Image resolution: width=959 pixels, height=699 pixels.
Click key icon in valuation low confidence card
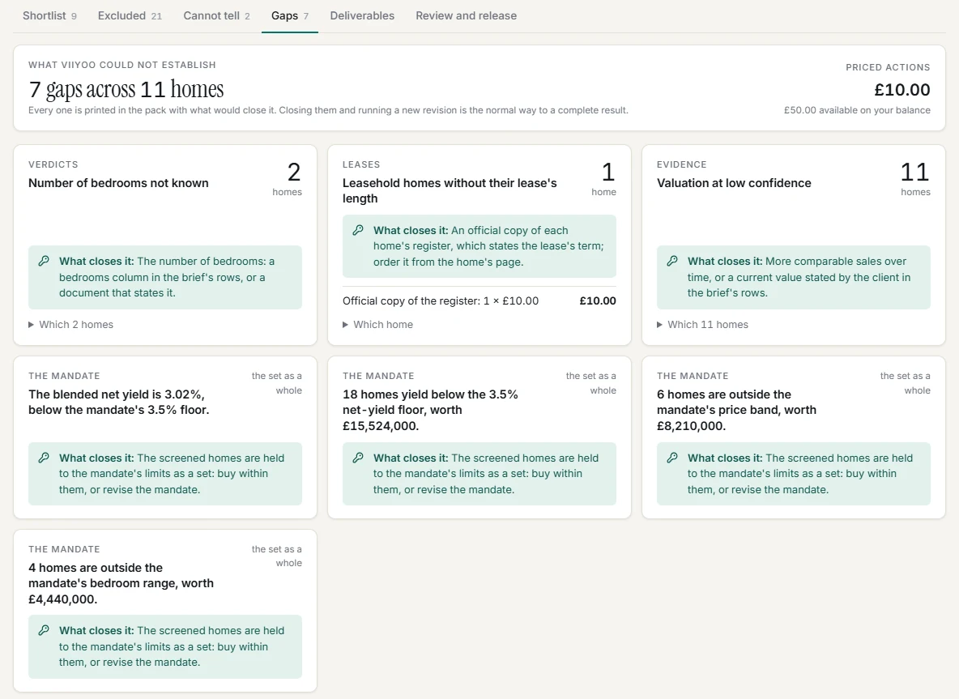(672, 261)
